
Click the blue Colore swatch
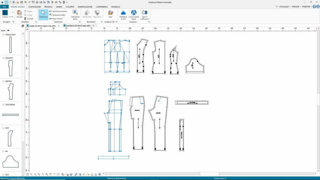pyautogui.click(x=5, y=12)
